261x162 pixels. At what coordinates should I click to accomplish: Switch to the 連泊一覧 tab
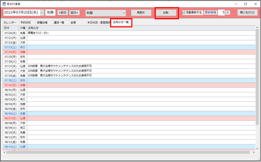[59, 23]
